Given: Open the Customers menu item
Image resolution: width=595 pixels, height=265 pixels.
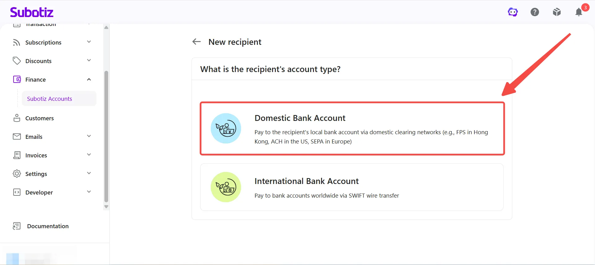Looking at the screenshot, I should 39,118.
